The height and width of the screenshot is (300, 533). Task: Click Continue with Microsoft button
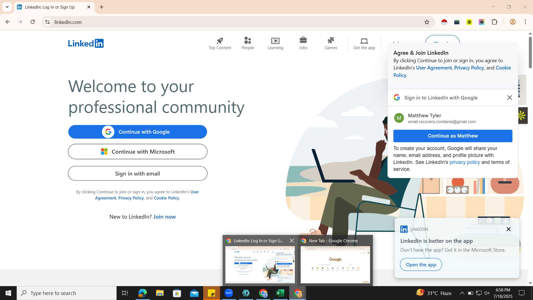(x=138, y=152)
